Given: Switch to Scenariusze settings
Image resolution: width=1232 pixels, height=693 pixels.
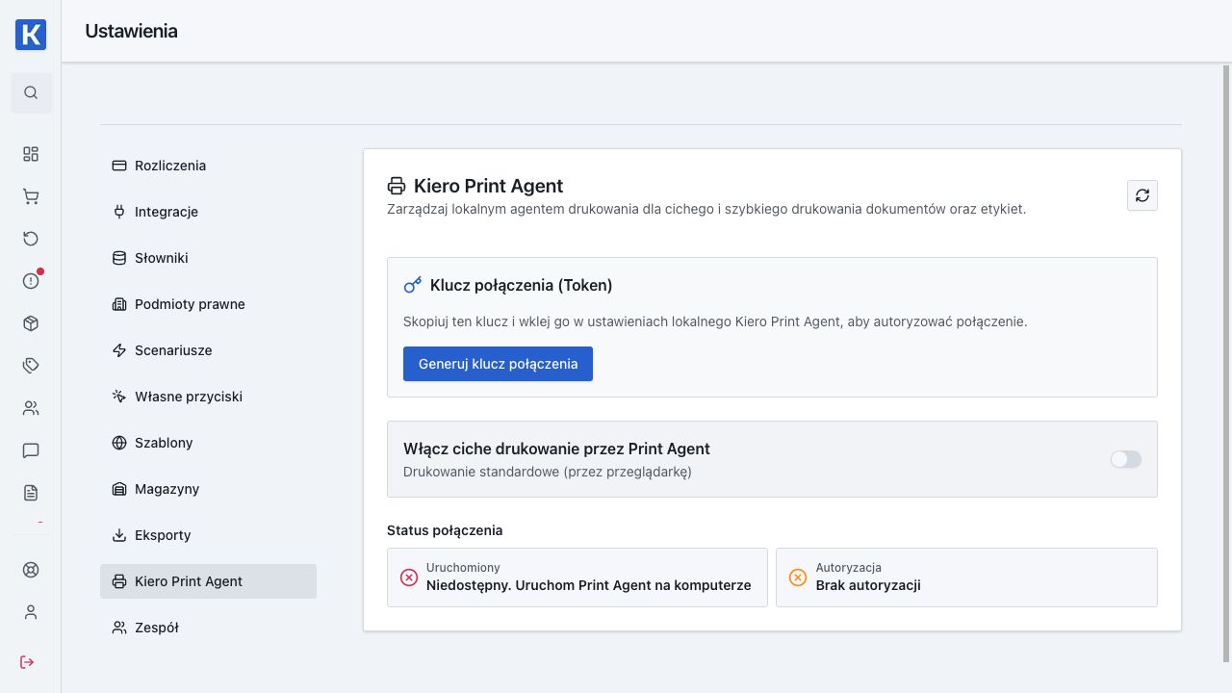Looking at the screenshot, I should 208,350.
